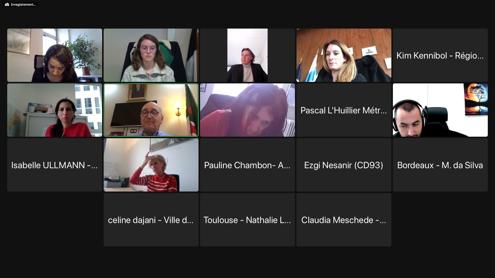Select the Pascal L'Huillier participant tile
The height and width of the screenshot is (278, 495).
pos(344,110)
